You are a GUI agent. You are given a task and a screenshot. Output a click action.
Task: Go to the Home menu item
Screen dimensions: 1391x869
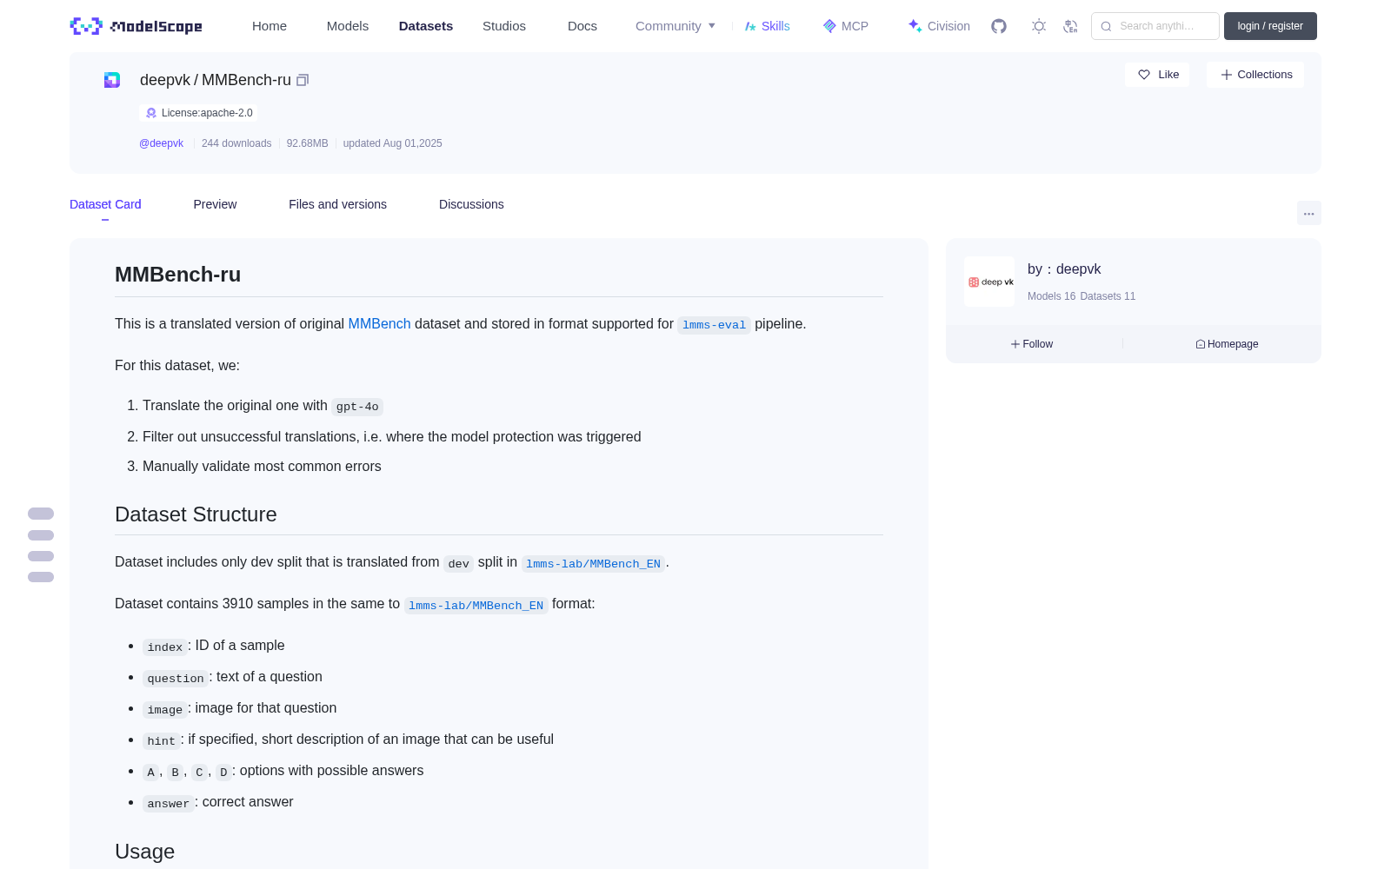tap(270, 26)
